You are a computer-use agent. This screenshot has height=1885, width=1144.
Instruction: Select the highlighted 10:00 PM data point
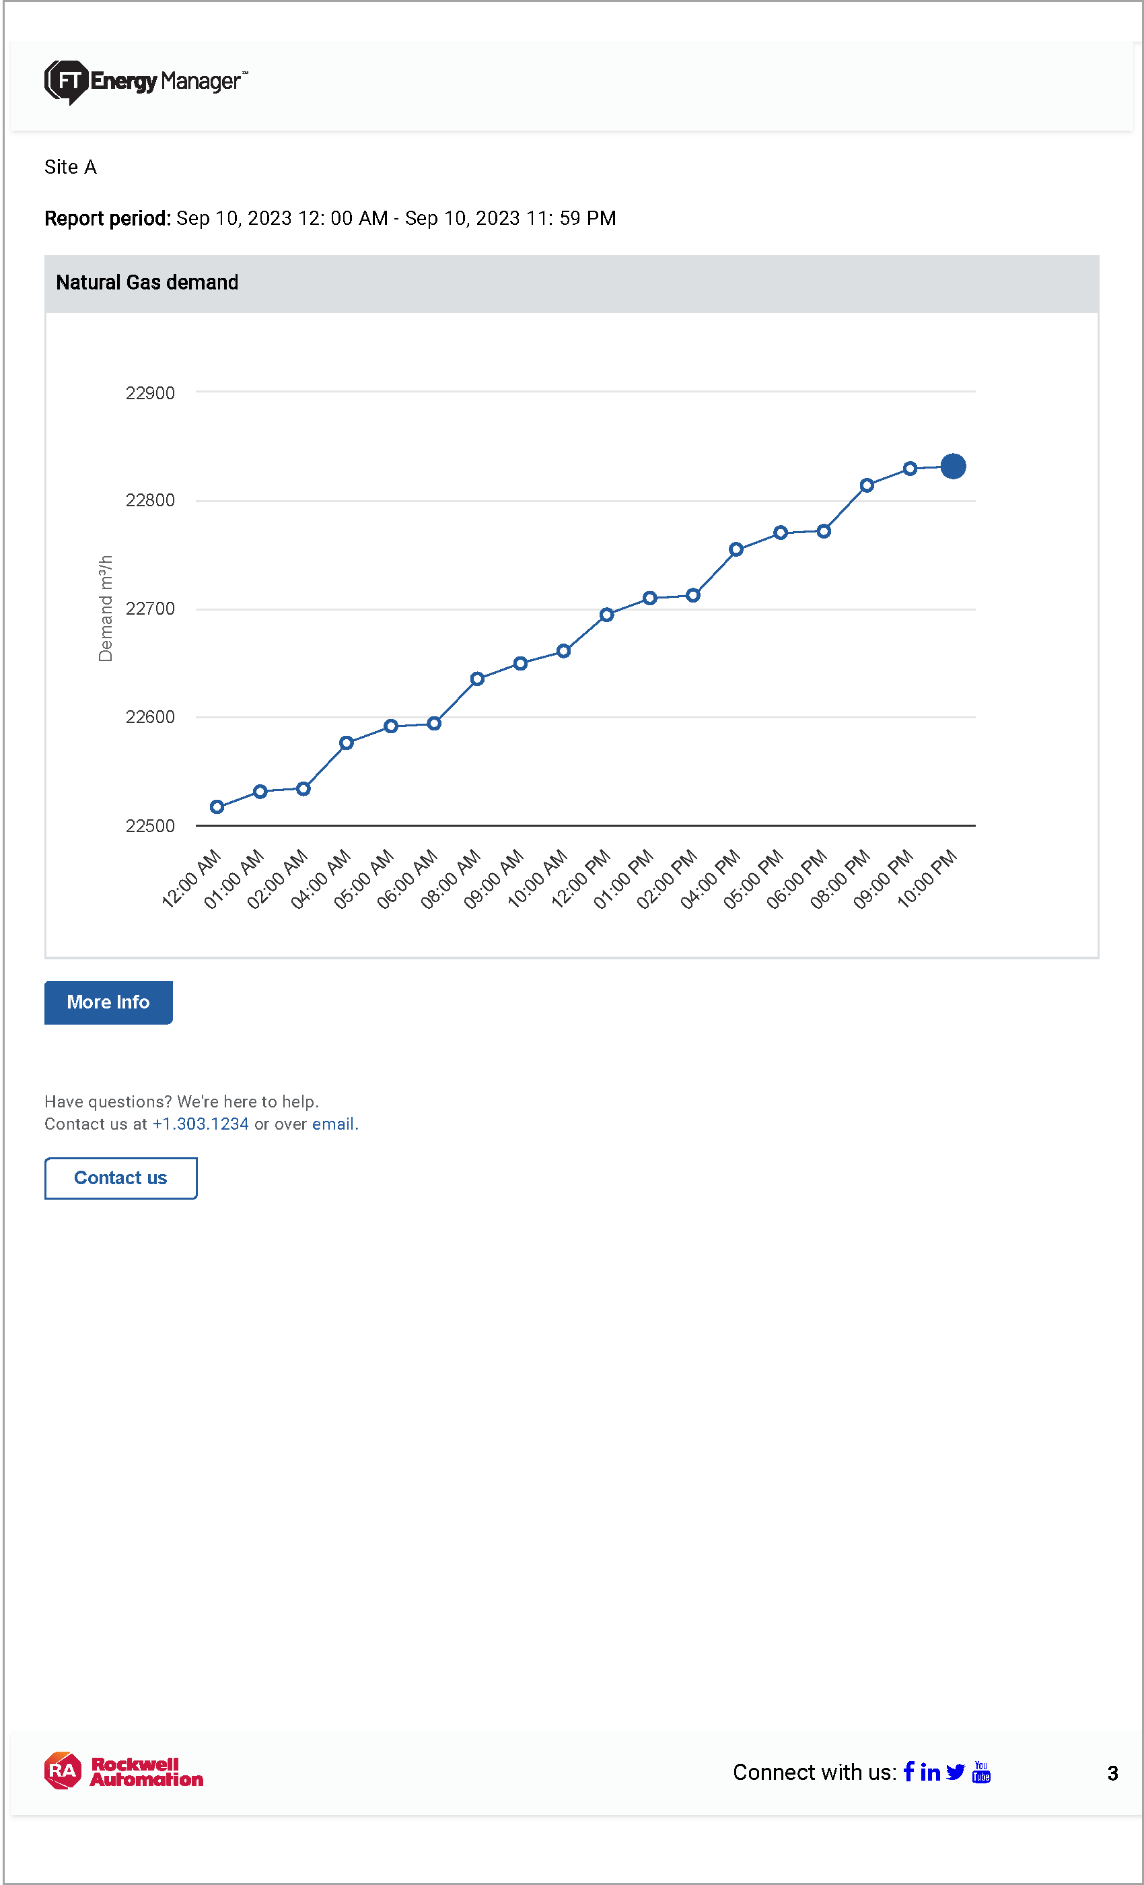click(953, 466)
